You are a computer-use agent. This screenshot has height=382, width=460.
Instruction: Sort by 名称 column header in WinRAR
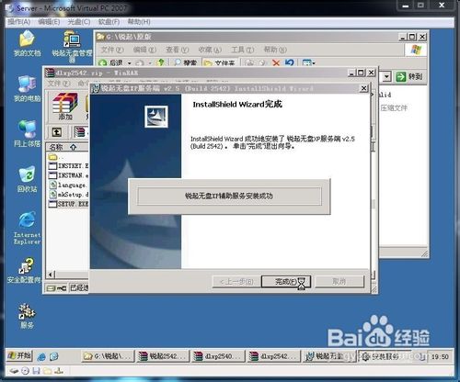coord(67,147)
